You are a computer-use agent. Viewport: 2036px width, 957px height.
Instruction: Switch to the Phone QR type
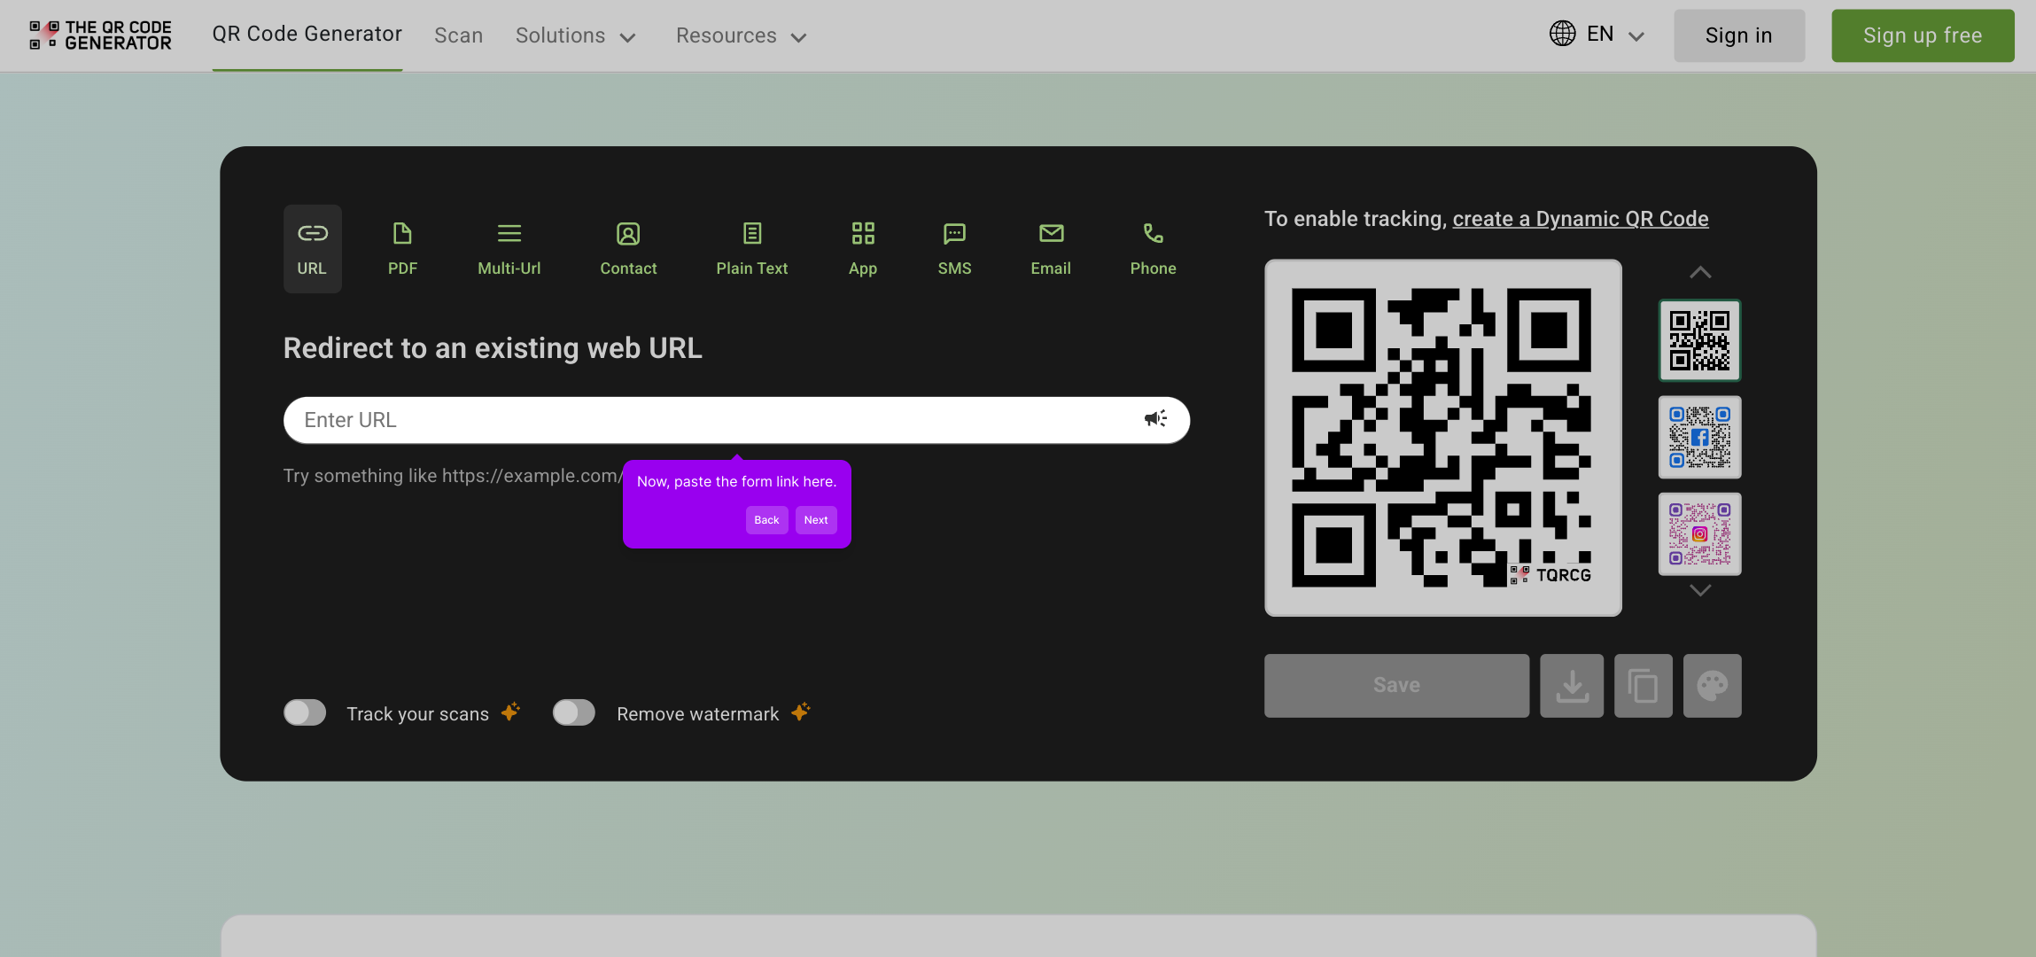click(1153, 249)
